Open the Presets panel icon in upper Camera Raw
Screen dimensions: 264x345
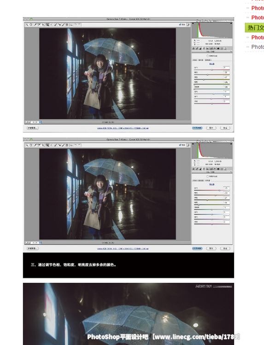point(222,48)
